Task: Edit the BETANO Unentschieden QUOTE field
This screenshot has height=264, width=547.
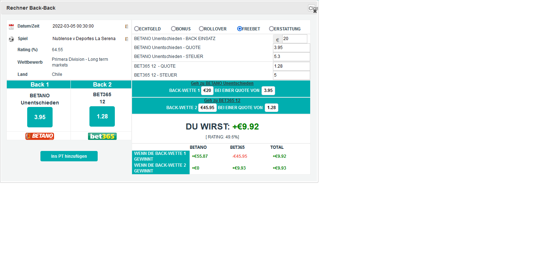Action: [x=292, y=48]
